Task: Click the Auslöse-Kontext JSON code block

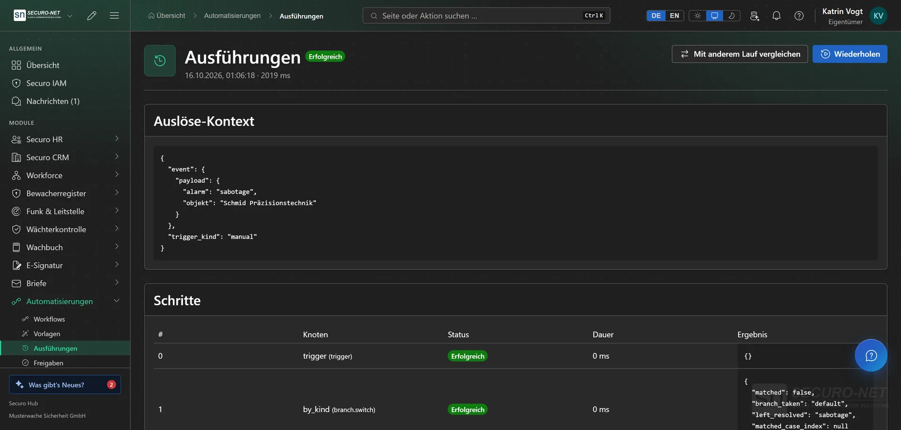Action: click(516, 203)
